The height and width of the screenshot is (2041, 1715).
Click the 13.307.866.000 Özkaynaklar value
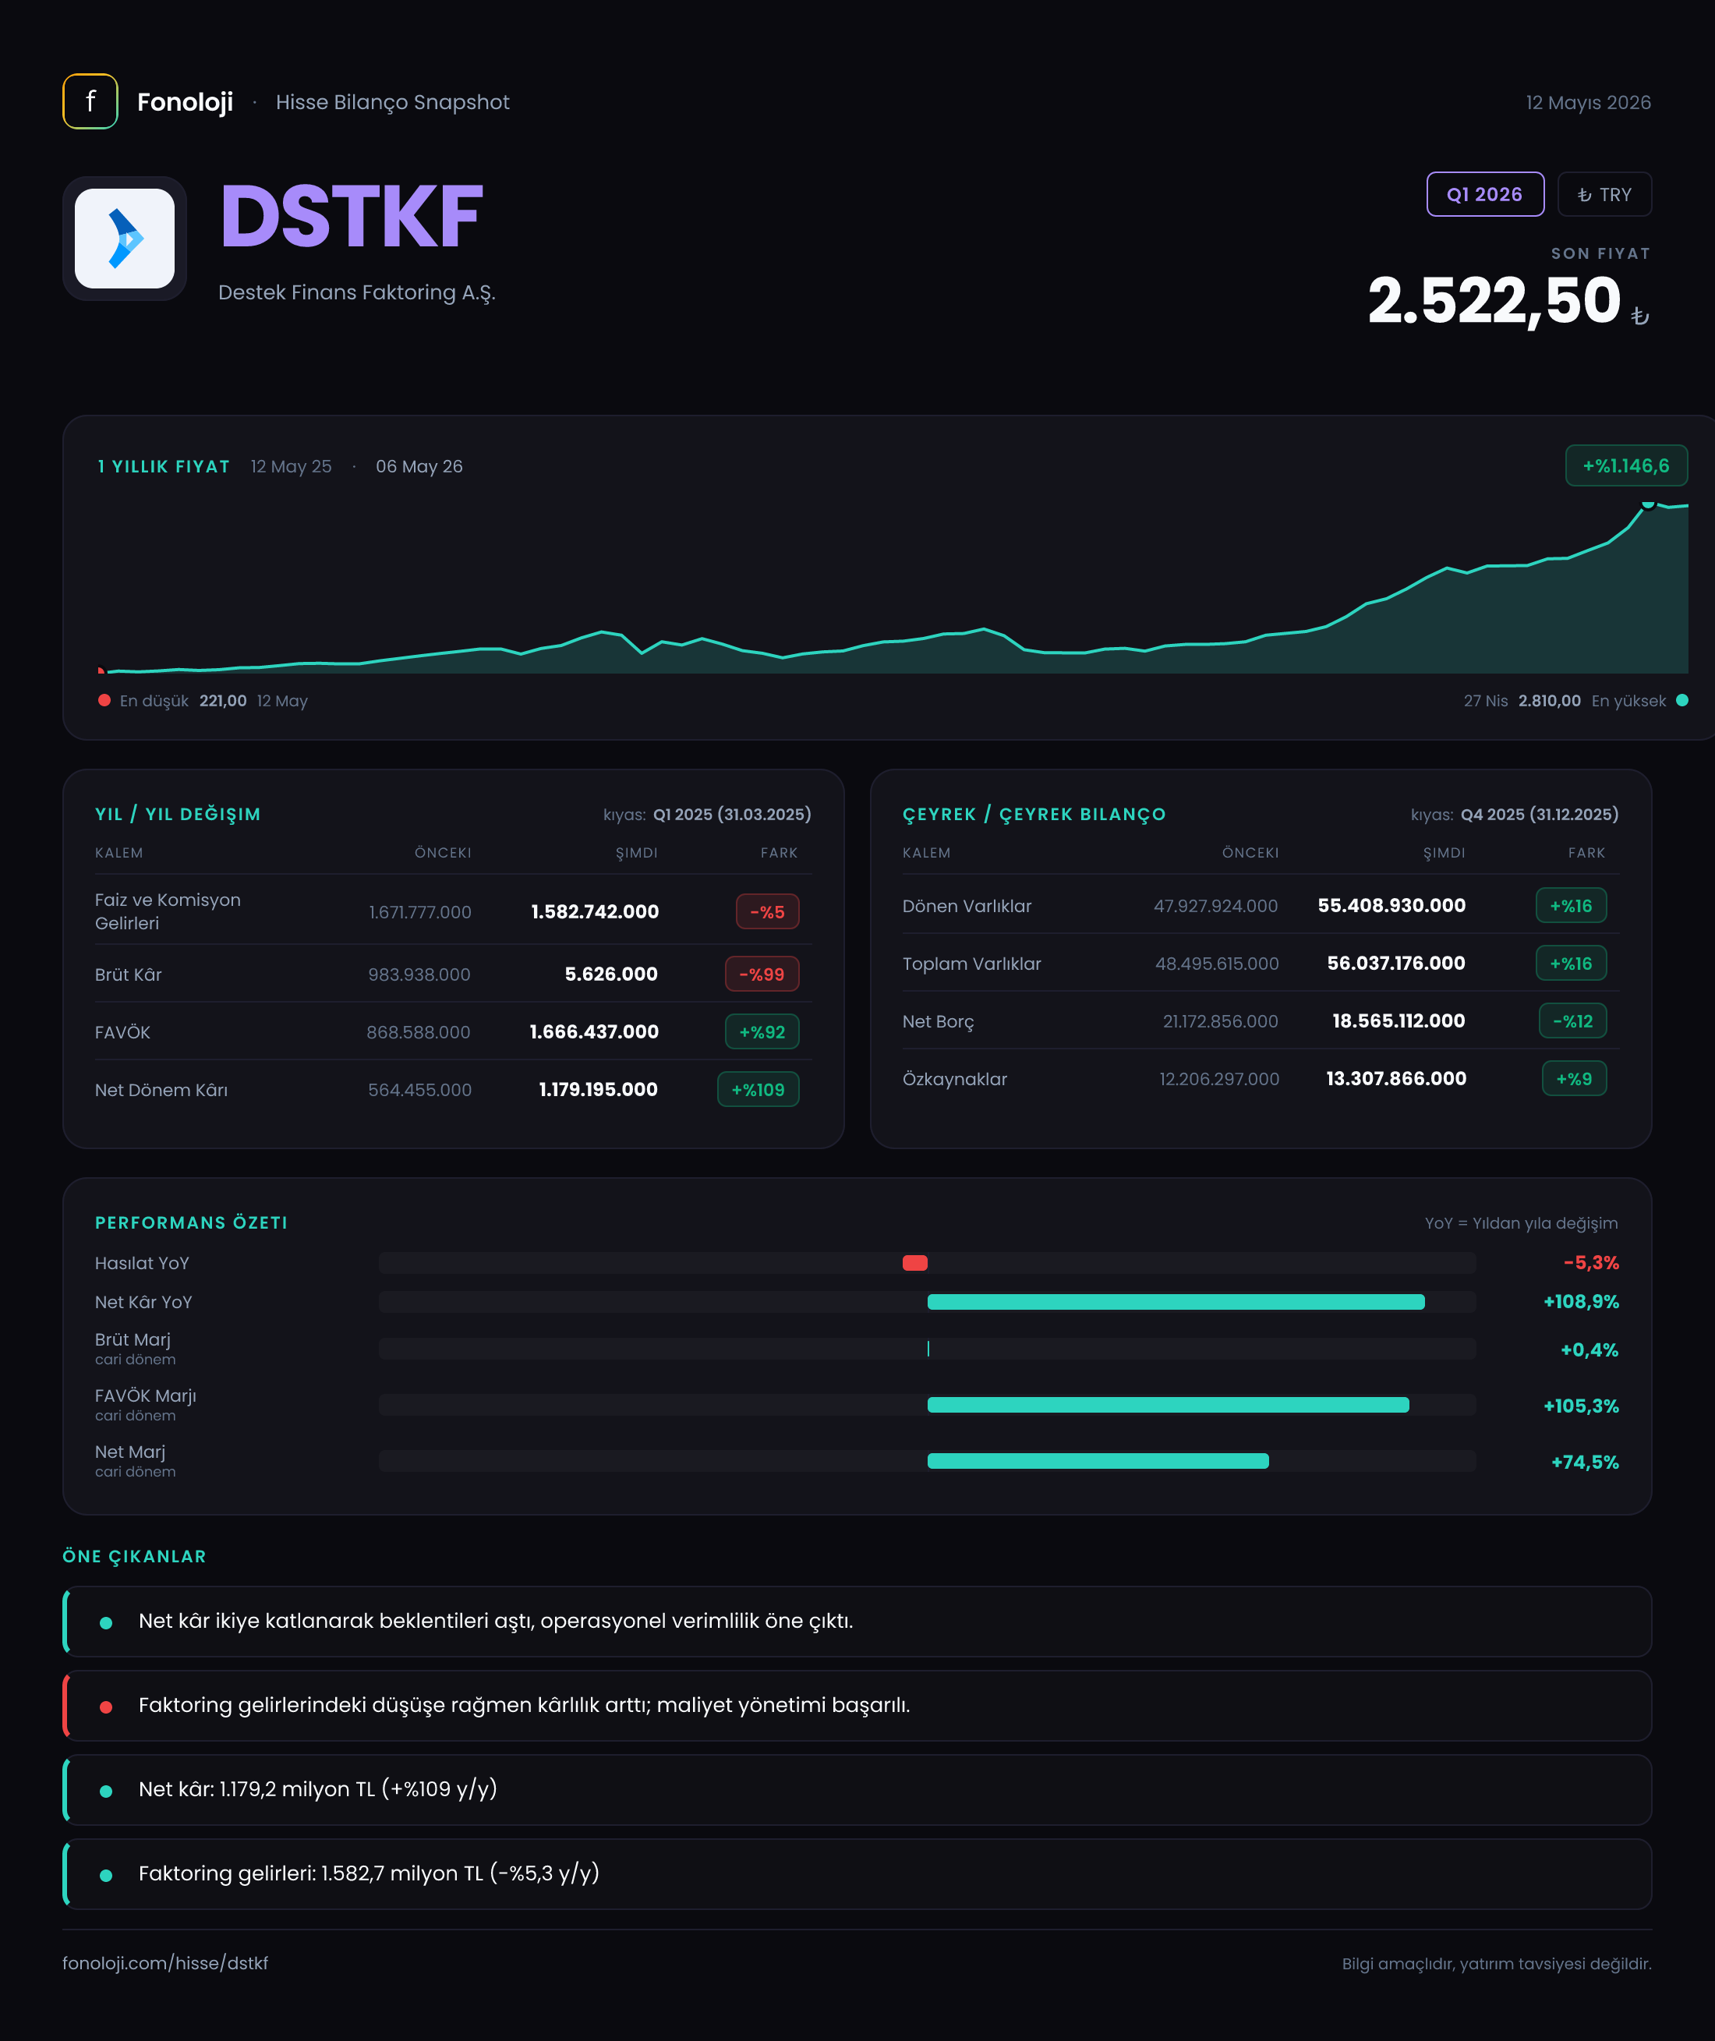click(1396, 1078)
